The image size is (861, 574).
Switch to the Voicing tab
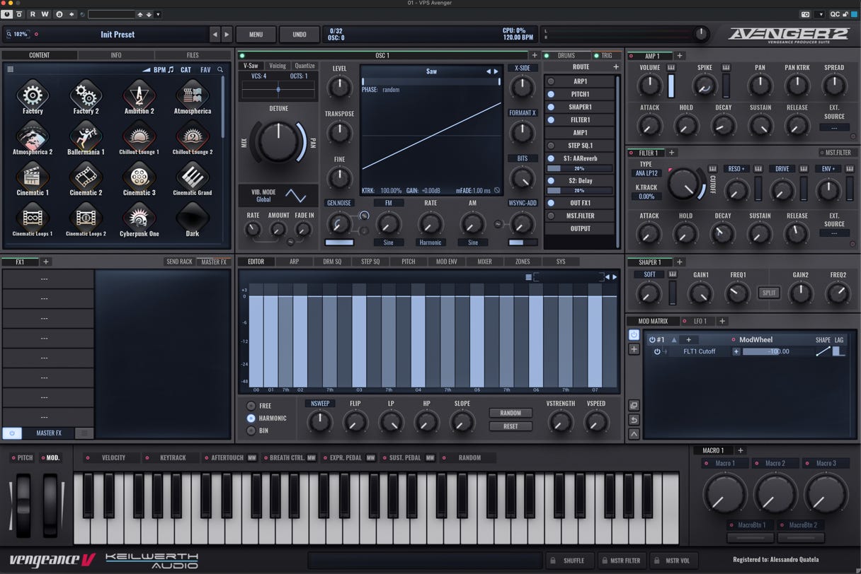tap(278, 66)
